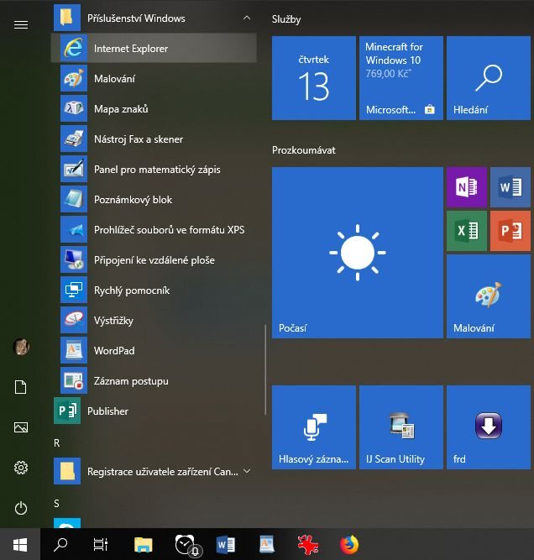Open Prohlížeč souborů ve formátu XPS
The height and width of the screenshot is (560, 534).
point(154,230)
